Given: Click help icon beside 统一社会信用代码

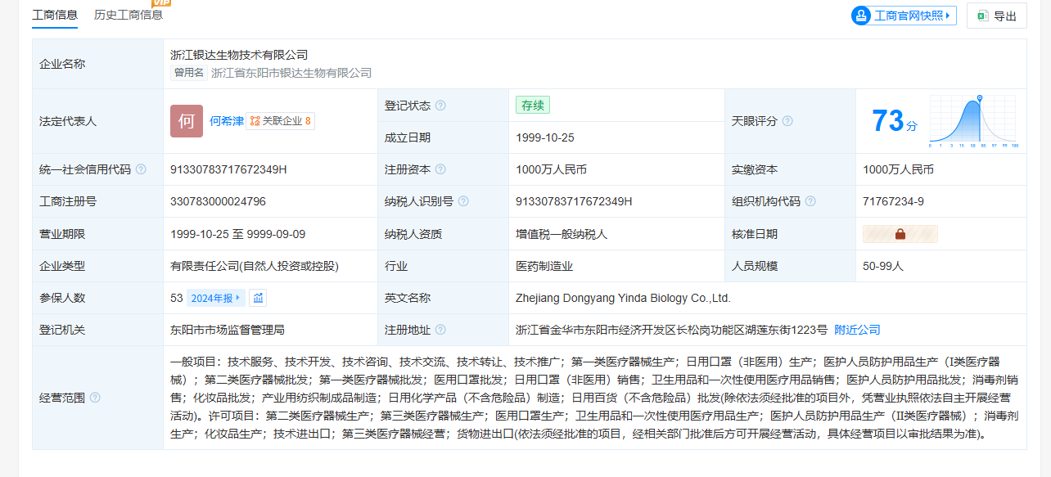Looking at the screenshot, I should 141,169.
